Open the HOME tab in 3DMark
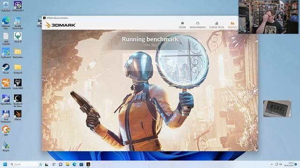The width and height of the screenshot is (300, 168). 182,25
